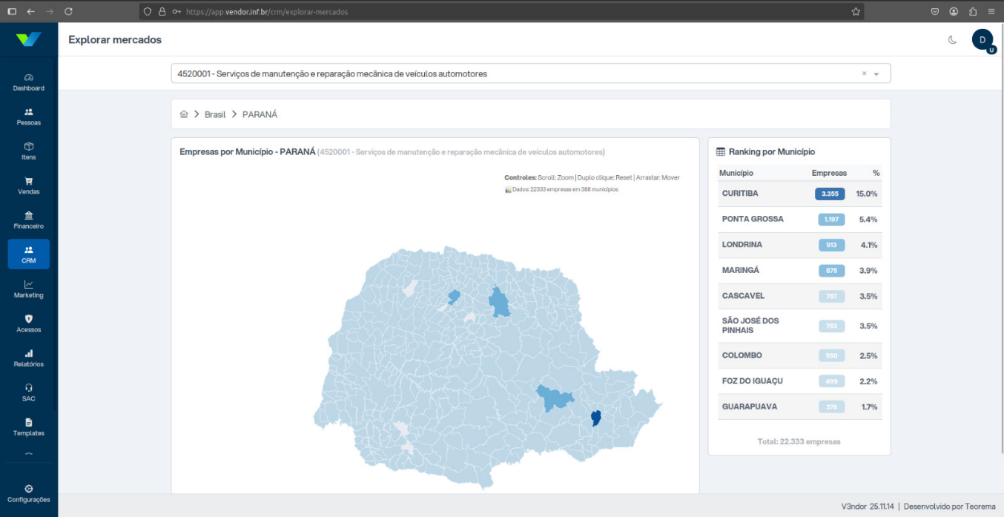Select MARINGÁ ranking row

[799, 271]
